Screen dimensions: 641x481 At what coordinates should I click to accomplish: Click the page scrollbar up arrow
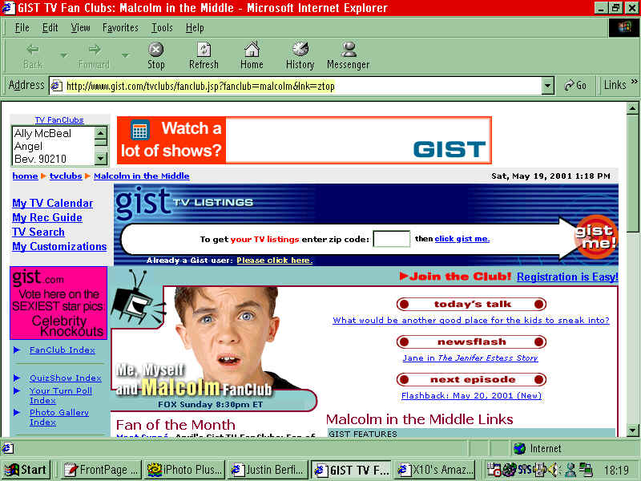click(x=632, y=108)
